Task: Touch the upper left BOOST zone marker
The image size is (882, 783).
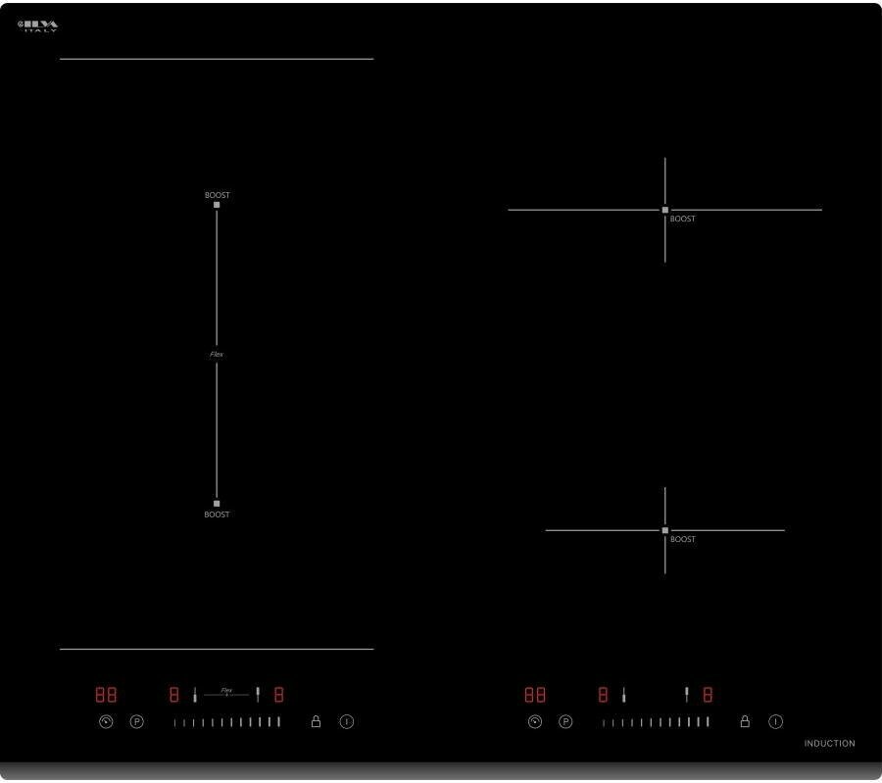Action: (217, 204)
